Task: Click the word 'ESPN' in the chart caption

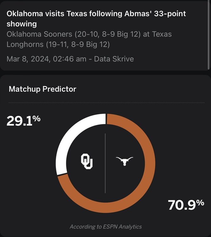Action: click(109, 227)
